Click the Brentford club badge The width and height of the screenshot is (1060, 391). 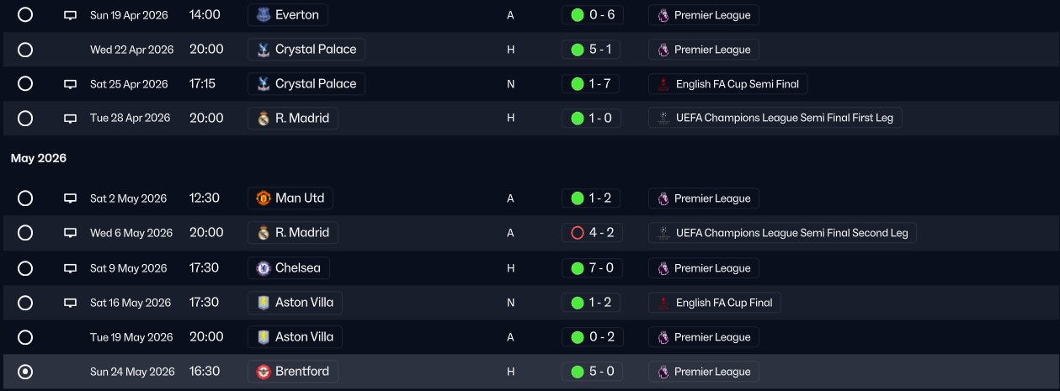[x=264, y=371]
